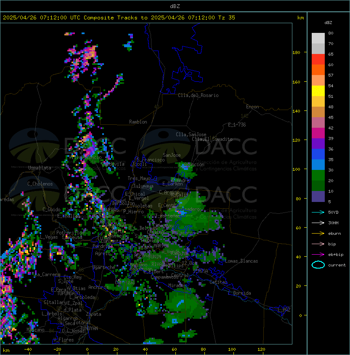Click the Clla.El_Cavadito map label
The width and height of the screenshot is (350, 355).
pos(212,139)
